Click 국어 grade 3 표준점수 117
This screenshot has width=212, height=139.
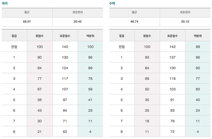[65, 79]
